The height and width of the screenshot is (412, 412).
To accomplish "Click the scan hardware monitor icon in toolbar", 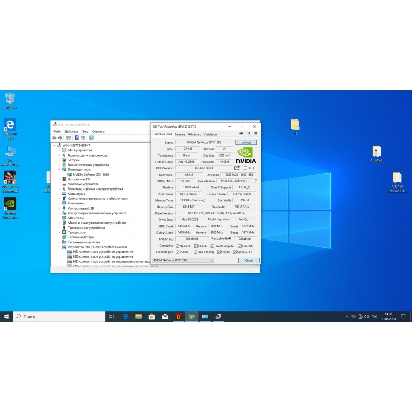I will (x=91, y=138).
